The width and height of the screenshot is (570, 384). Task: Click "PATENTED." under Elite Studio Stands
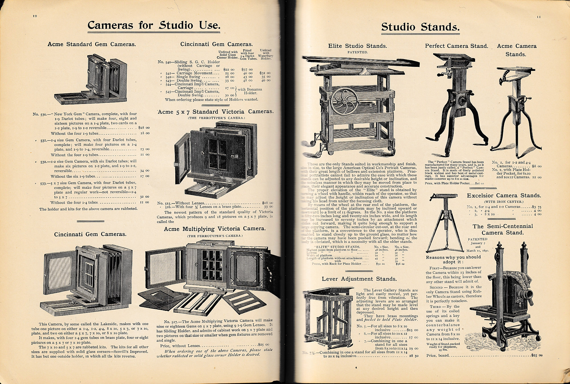[357, 52]
